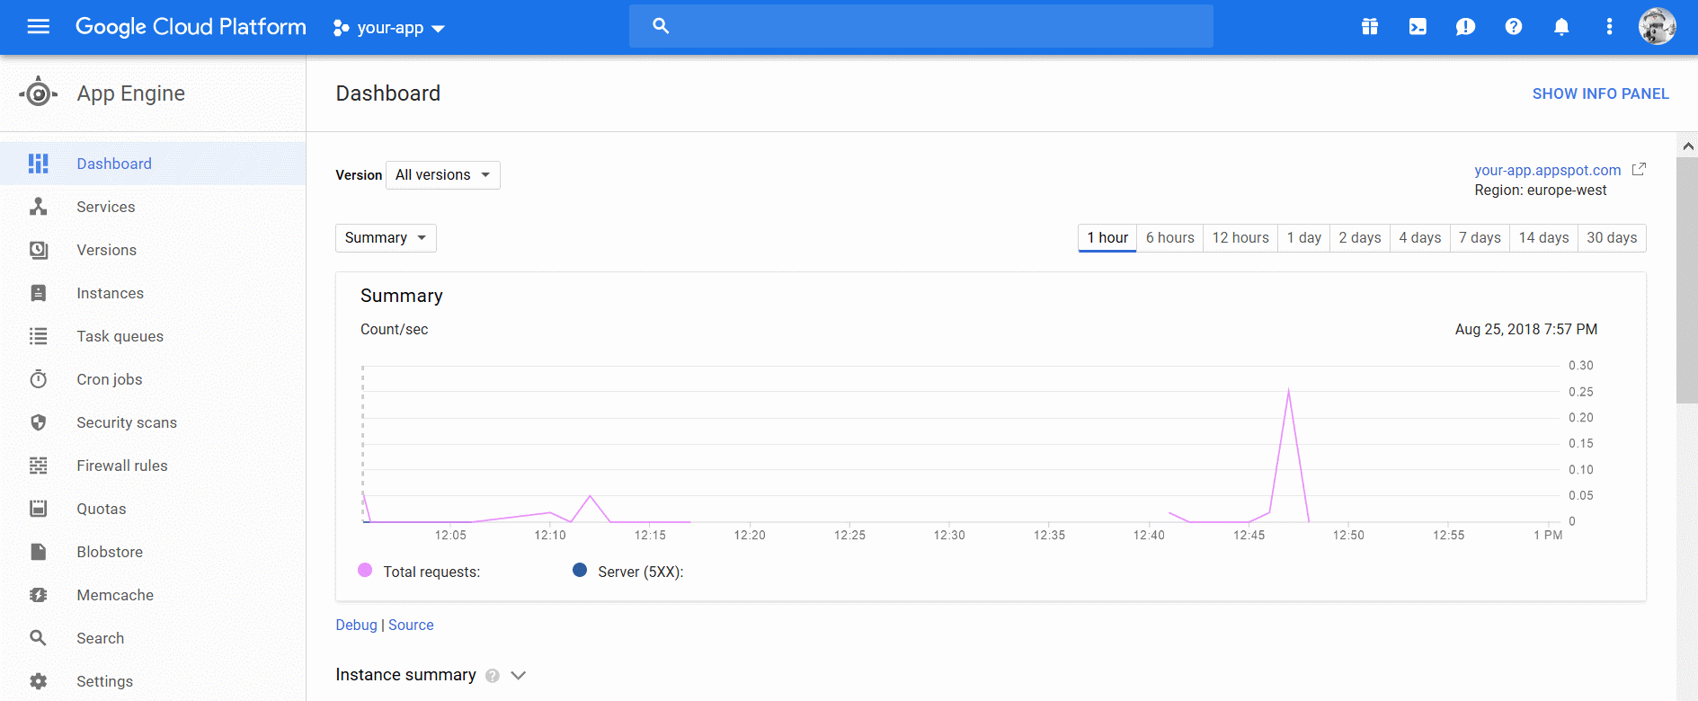Click the vertical scrollbar thumb
Viewport: 1698px width, 701px height.
click(x=1687, y=280)
